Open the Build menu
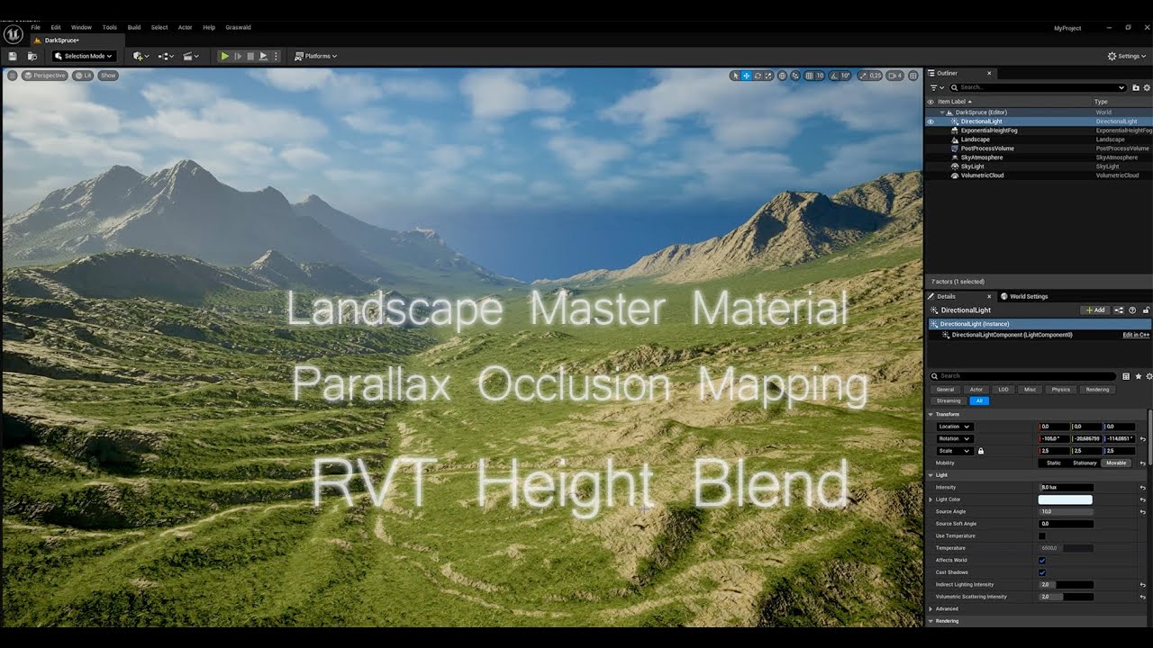The width and height of the screenshot is (1153, 648). click(134, 27)
